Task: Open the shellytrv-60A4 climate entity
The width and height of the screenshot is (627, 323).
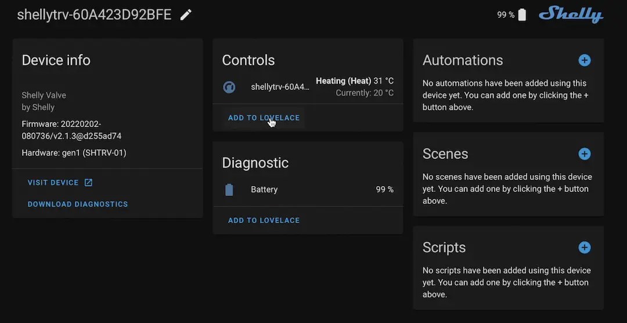Action: [280, 87]
